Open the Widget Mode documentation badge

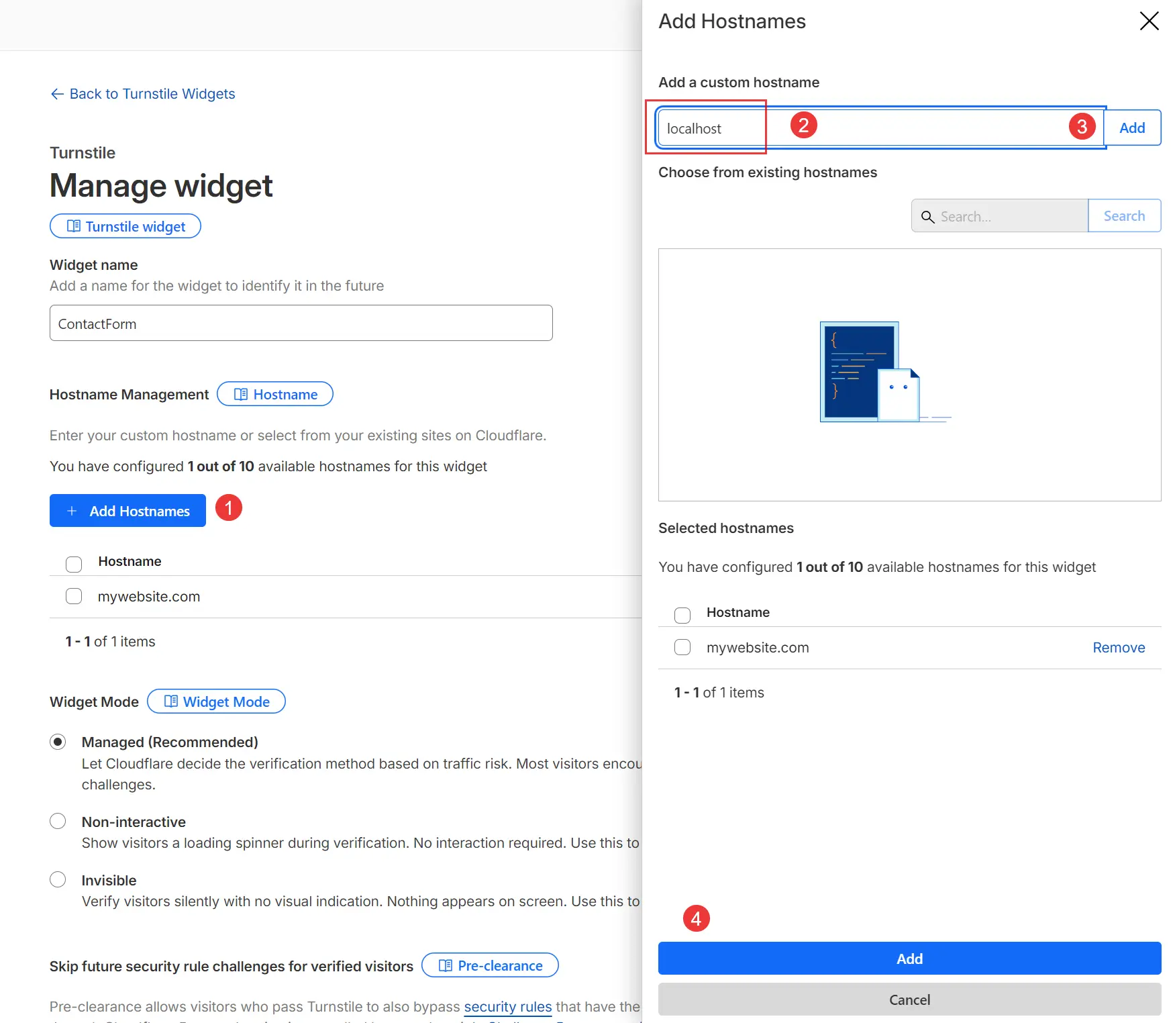click(x=216, y=701)
